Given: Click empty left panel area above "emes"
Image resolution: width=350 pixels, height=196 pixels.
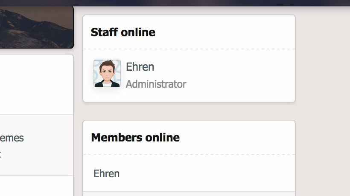Looking at the screenshot, I should pos(37,85).
